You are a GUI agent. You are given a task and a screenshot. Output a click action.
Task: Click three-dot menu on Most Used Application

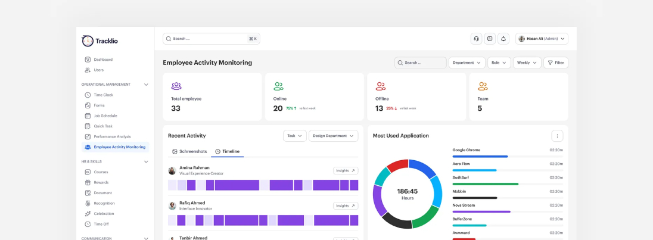[x=557, y=136]
